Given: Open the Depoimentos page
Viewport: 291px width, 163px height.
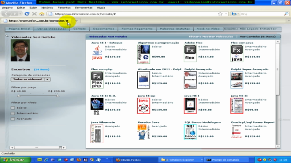Looking at the screenshot, I should [x=104, y=29].
